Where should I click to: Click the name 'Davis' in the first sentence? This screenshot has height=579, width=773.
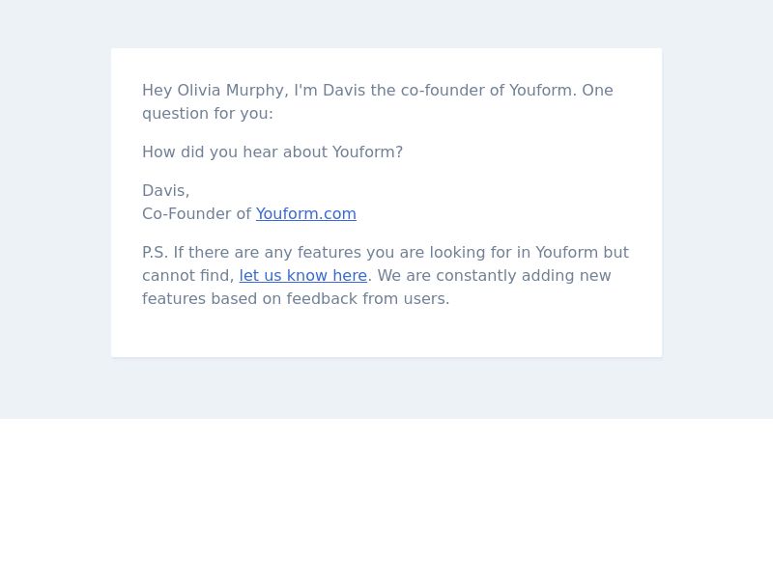pyautogui.click(x=344, y=91)
